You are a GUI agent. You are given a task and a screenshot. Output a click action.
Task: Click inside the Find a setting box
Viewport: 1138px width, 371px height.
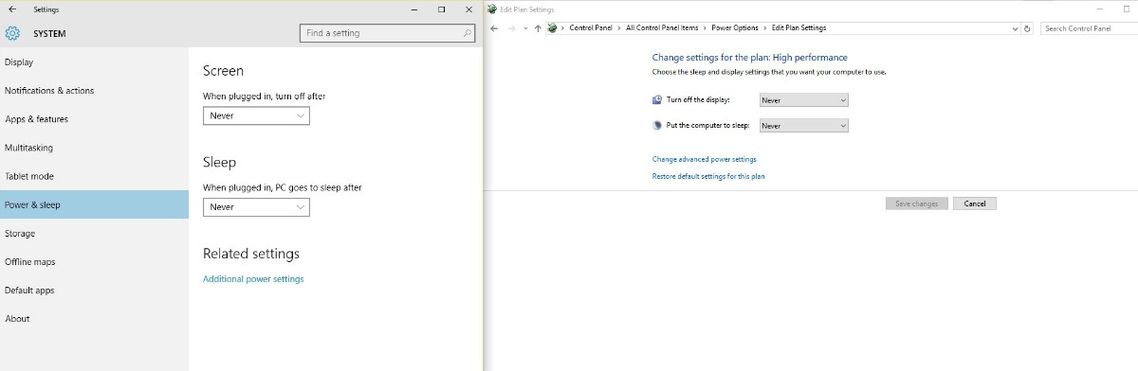coord(387,33)
